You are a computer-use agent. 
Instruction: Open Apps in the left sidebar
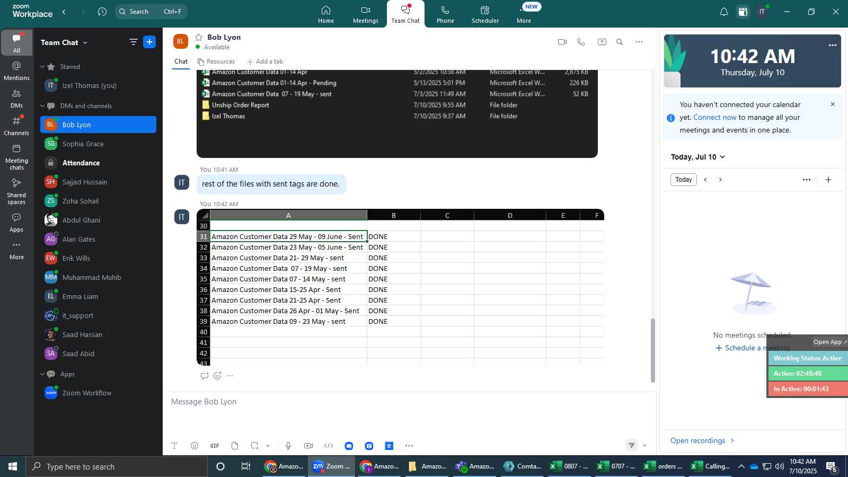point(16,223)
